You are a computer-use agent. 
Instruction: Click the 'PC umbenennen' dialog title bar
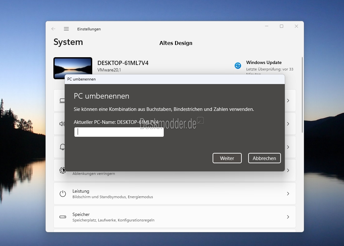pyautogui.click(x=175, y=79)
